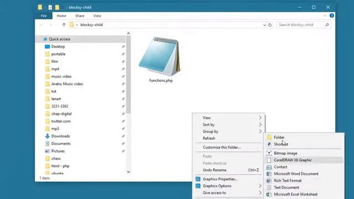The height and width of the screenshot is (199, 354).
Task: Click the Documents icon in sidebar
Action: point(47,144)
